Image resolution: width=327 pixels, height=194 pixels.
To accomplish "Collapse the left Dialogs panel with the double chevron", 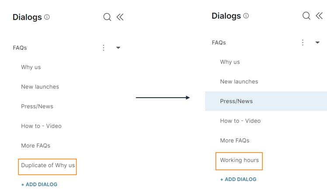I will click(x=120, y=17).
